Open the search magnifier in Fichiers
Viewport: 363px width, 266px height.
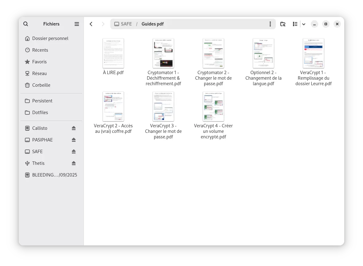pyautogui.click(x=26, y=24)
